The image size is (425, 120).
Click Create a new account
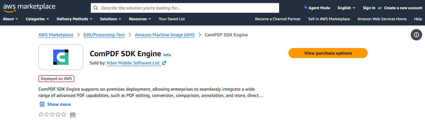(x=403, y=8)
